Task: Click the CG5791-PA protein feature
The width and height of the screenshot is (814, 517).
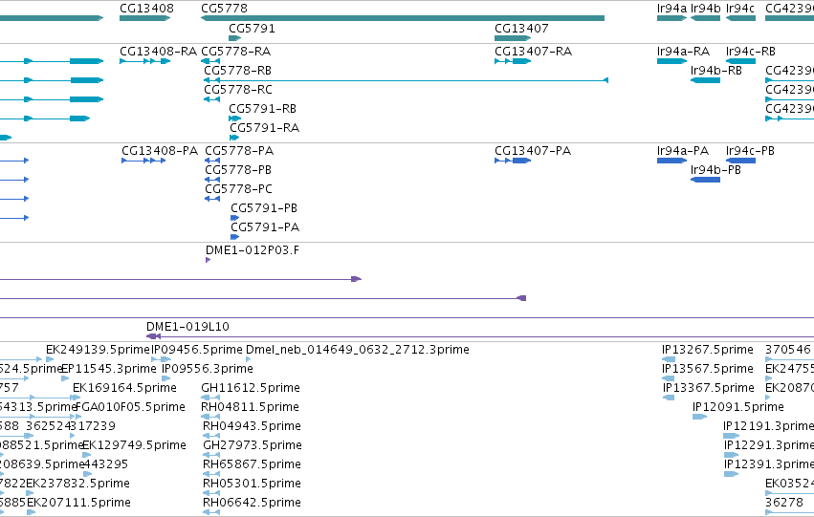Action: pyautogui.click(x=234, y=238)
